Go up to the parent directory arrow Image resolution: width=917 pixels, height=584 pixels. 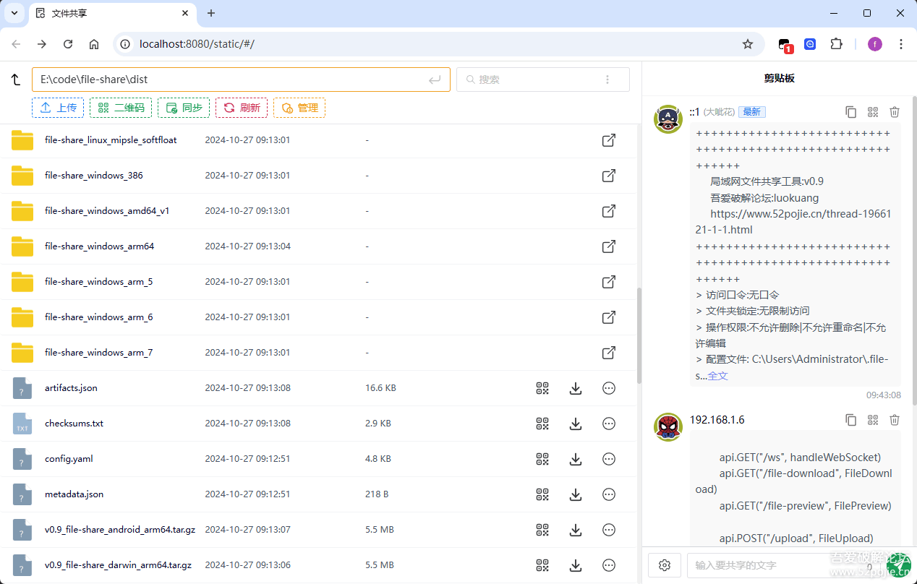(x=16, y=80)
